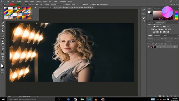Add a Color Balance adjustment
The width and height of the screenshot is (179, 101).
(156, 29)
